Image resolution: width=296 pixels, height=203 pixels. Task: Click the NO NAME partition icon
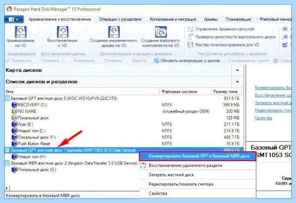click(14, 111)
